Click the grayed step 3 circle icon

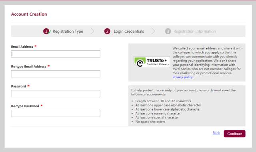click(168, 31)
